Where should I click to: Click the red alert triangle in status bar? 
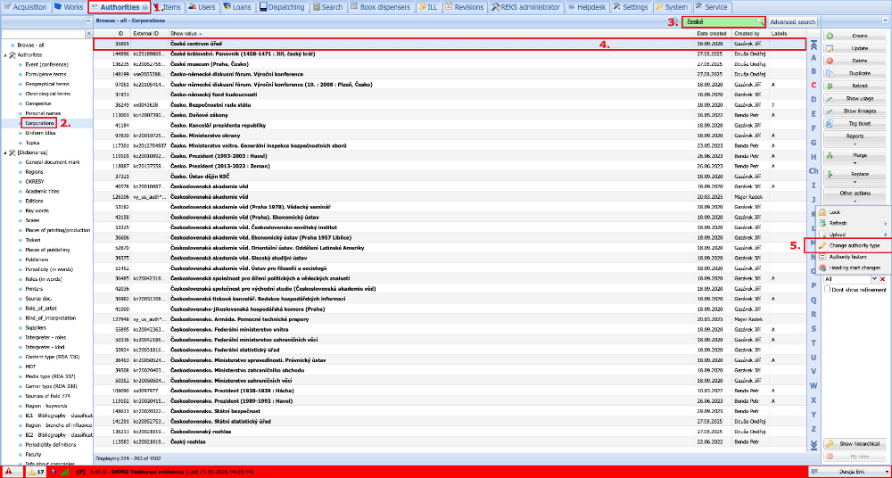[10, 472]
